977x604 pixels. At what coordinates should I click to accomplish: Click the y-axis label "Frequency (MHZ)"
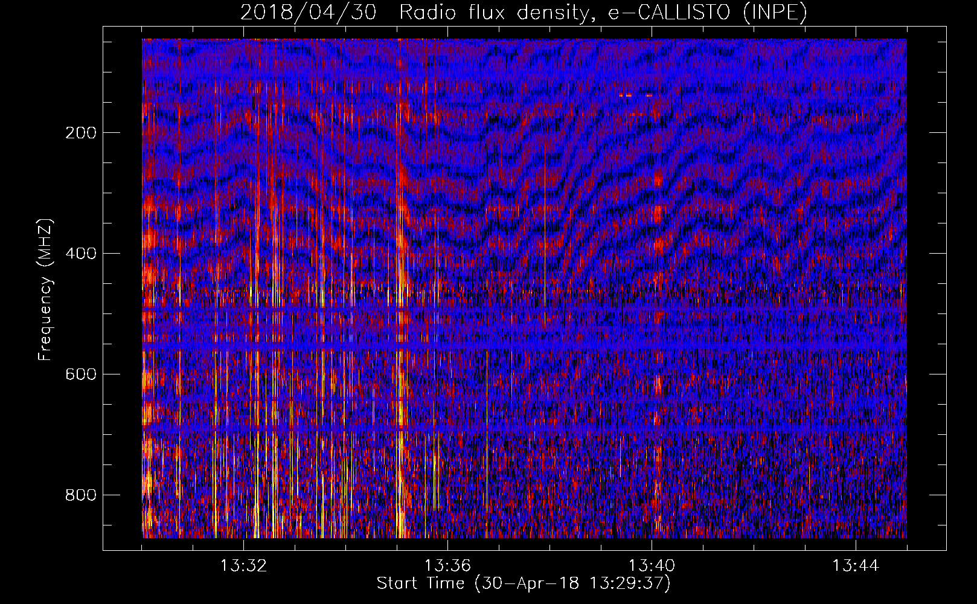pyautogui.click(x=45, y=289)
